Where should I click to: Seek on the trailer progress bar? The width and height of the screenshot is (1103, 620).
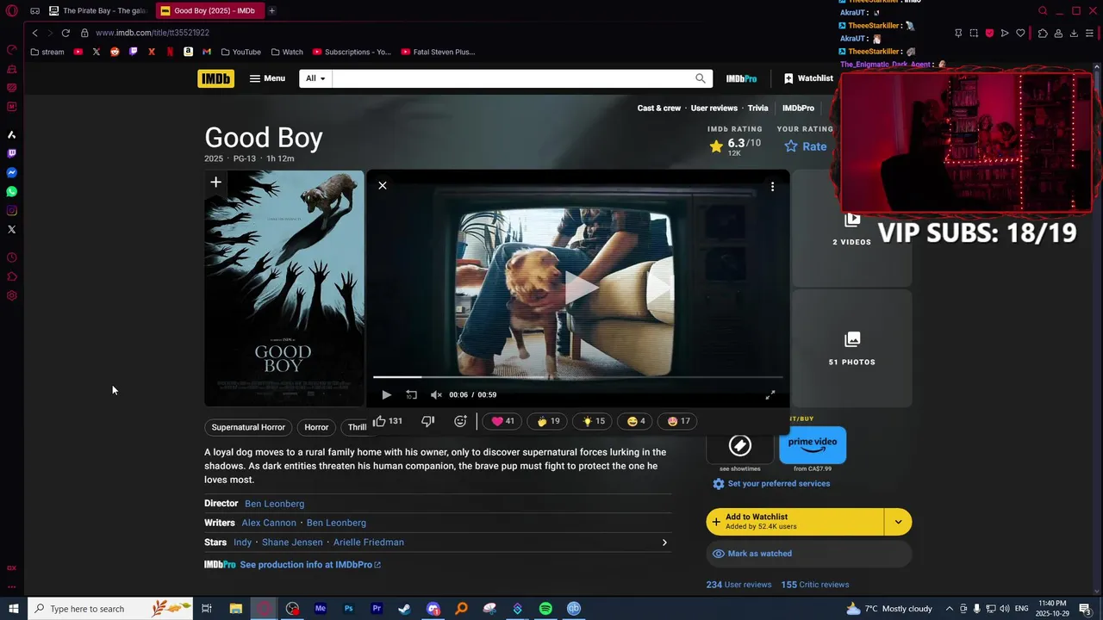point(577,377)
